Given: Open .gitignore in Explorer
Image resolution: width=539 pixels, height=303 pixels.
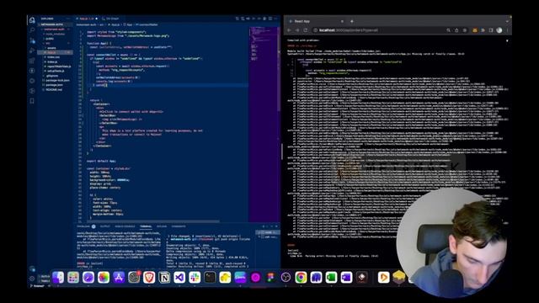Looking at the screenshot, I should click(x=52, y=76).
